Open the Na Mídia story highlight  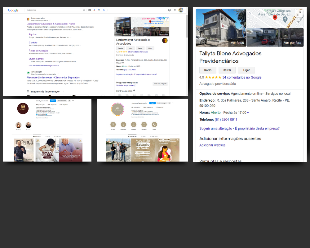pyautogui.click(x=113, y=124)
